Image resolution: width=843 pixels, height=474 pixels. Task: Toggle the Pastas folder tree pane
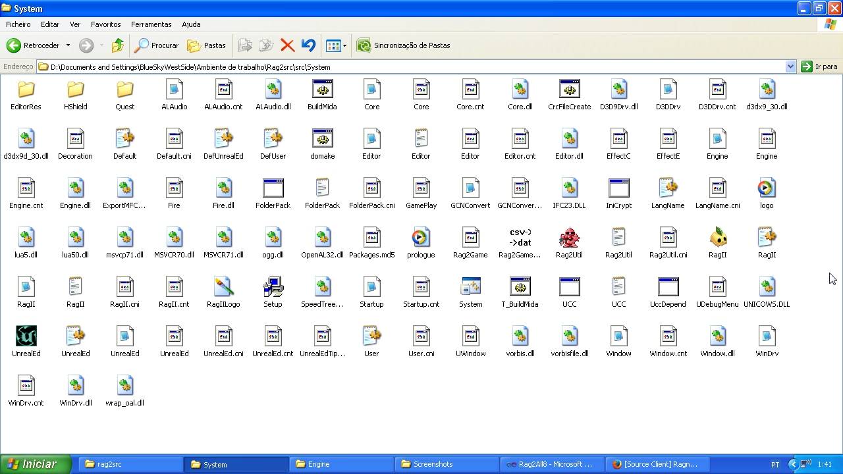click(x=206, y=45)
